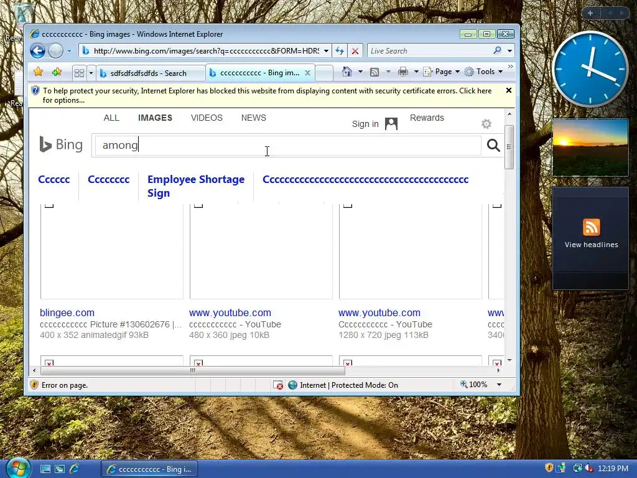The image size is (637, 478).
Task: Click the Bing search box containing among
Action: coord(287,145)
